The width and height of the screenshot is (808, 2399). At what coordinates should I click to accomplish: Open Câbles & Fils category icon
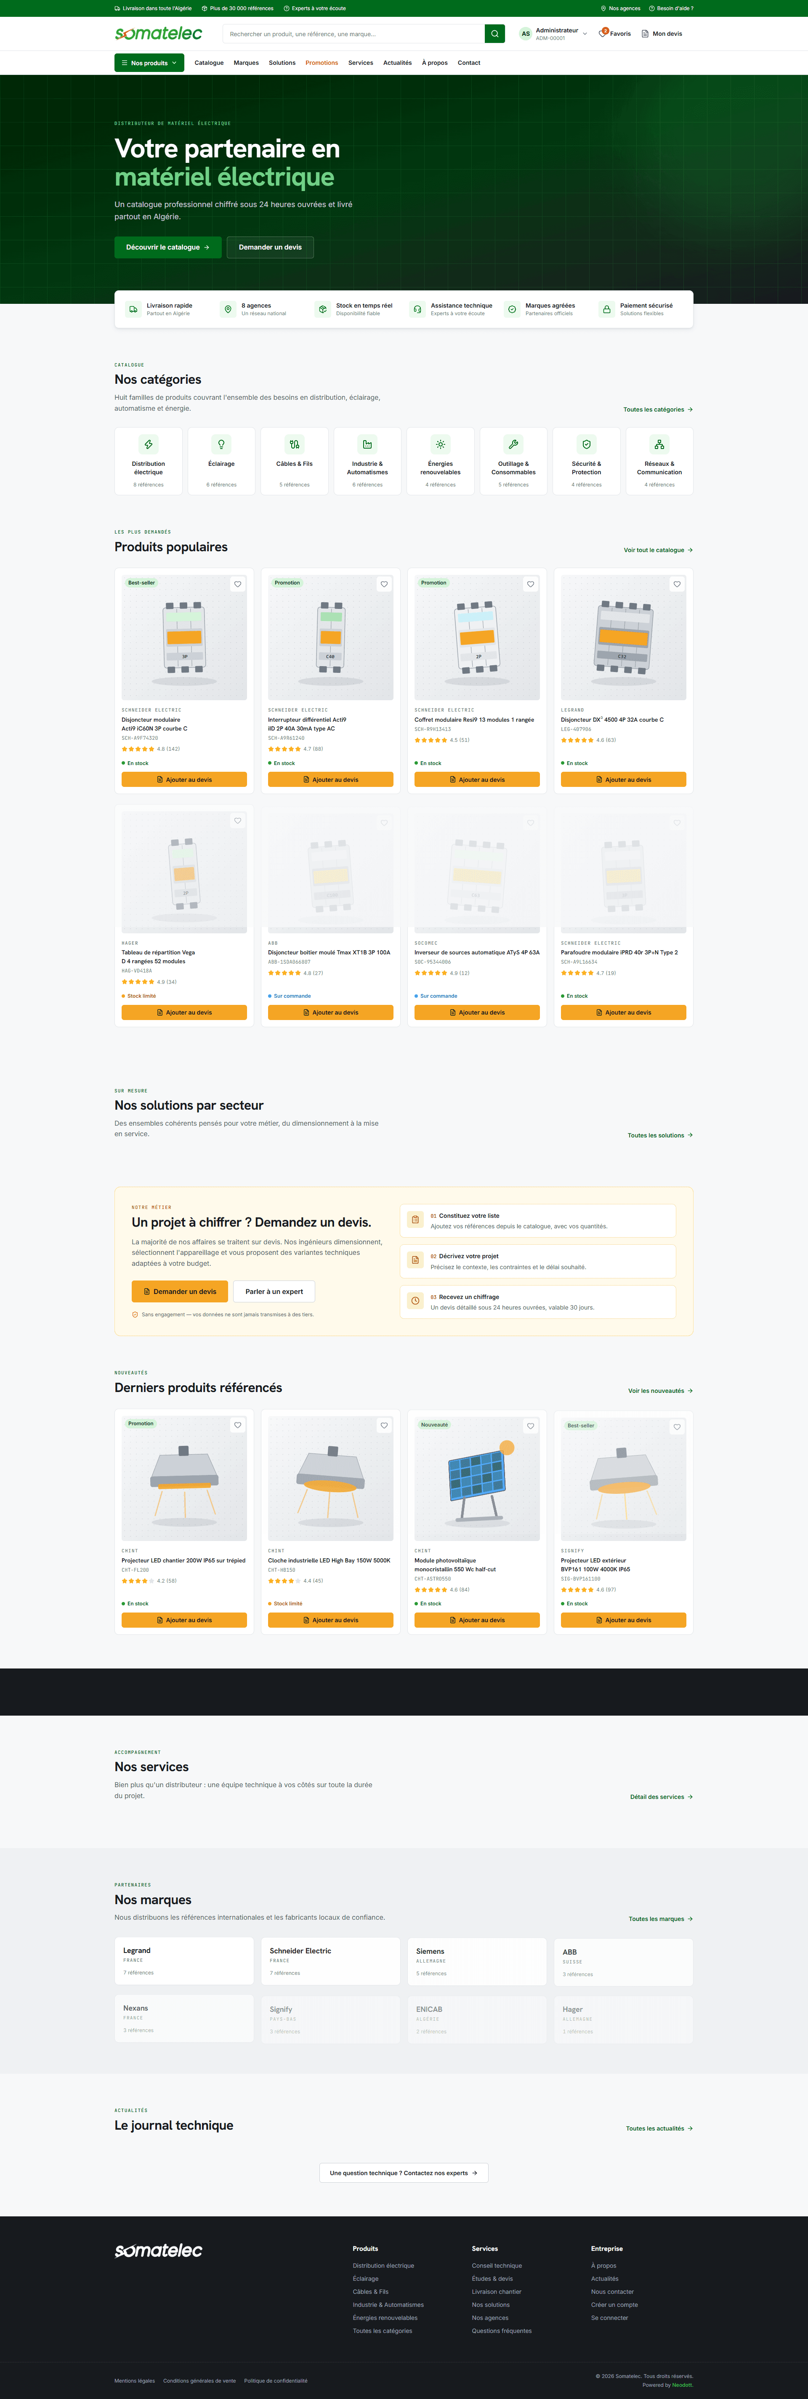[294, 444]
